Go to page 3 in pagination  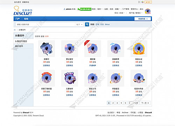pyautogui.click(x=117, y=103)
